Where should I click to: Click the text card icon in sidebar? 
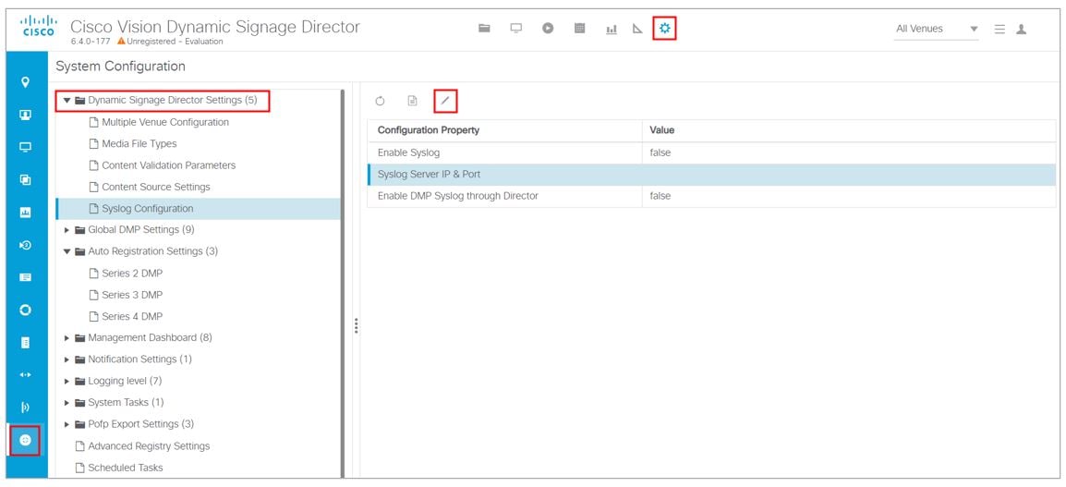point(26,277)
